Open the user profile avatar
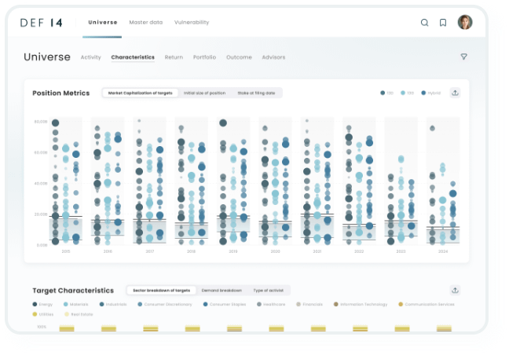509x355 pixels. coord(465,22)
